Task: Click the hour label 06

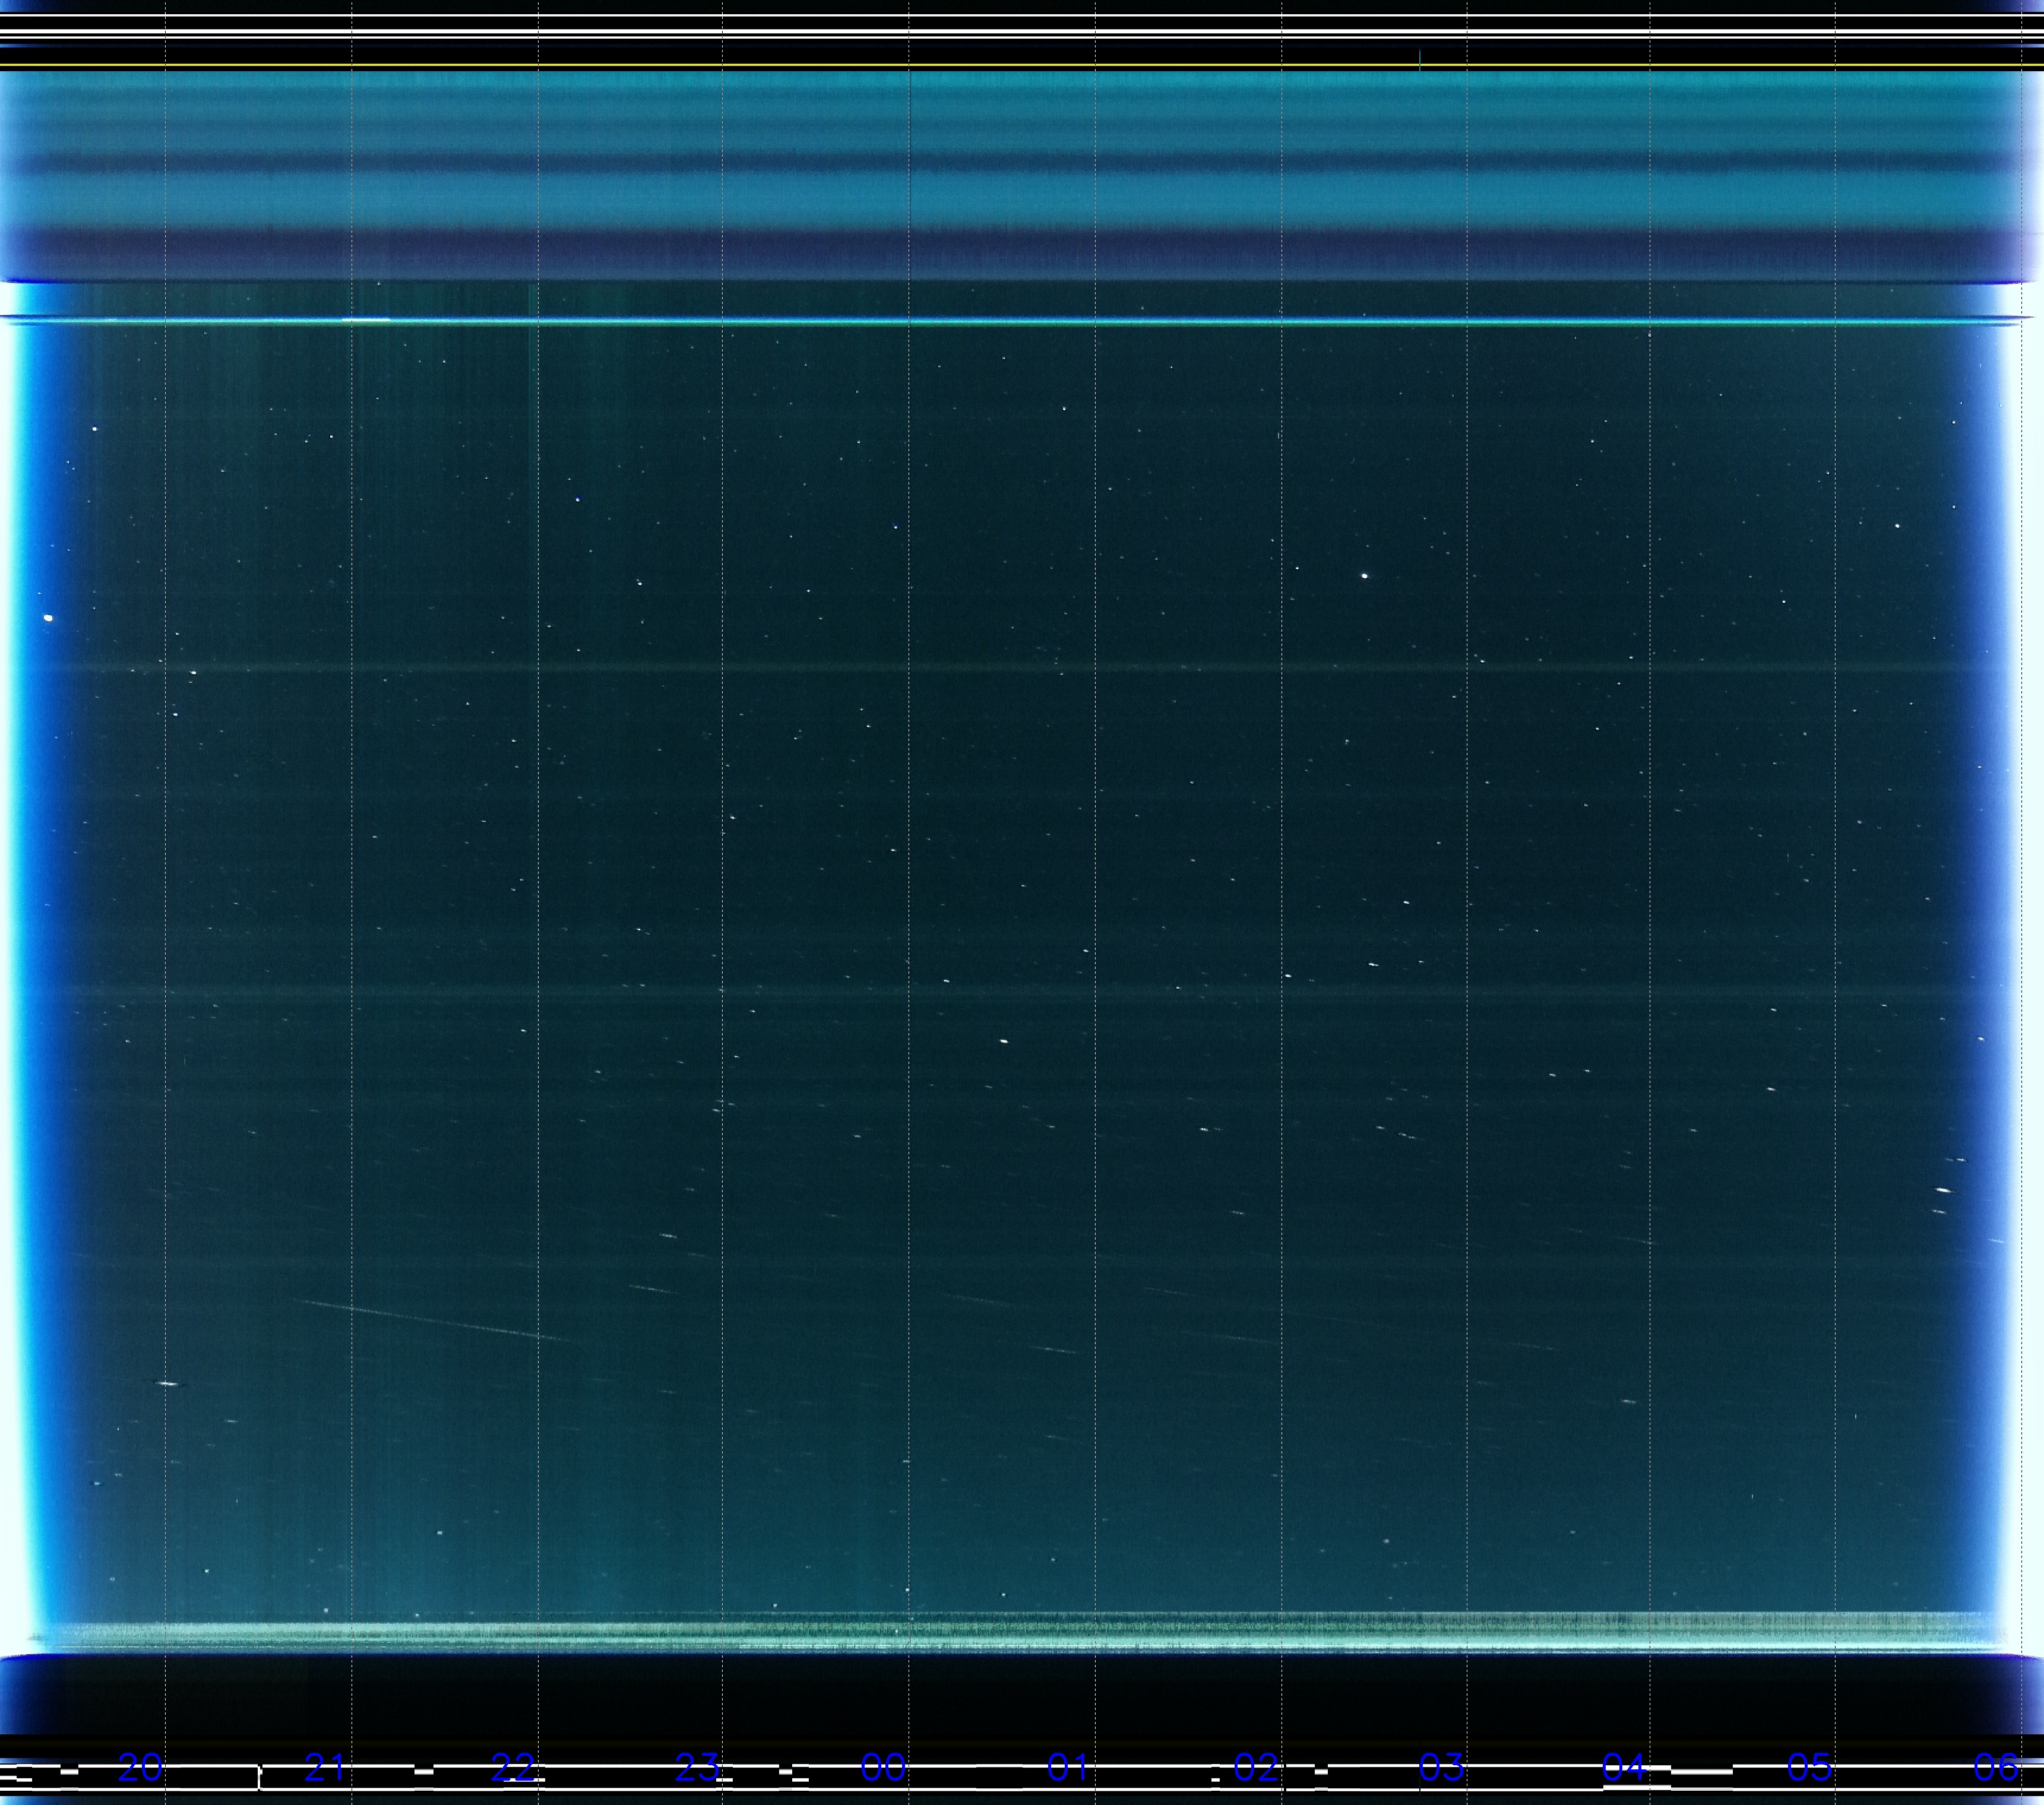Action: click(1995, 1768)
